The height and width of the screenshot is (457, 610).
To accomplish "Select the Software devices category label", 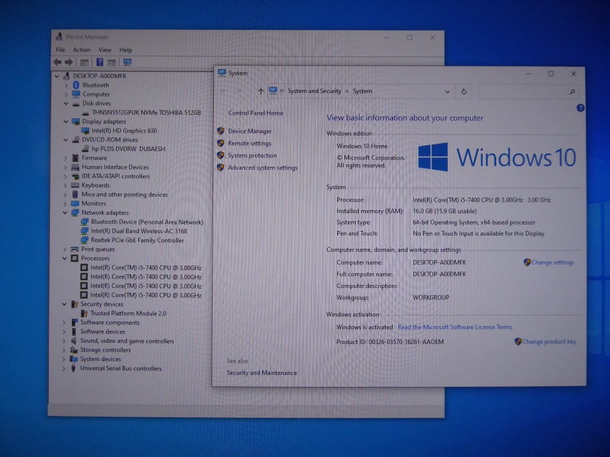I will click(x=102, y=332).
